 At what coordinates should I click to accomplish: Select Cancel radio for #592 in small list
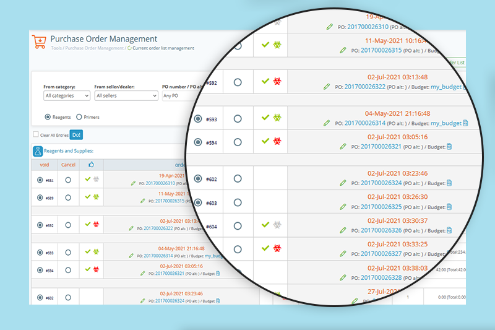68,225
